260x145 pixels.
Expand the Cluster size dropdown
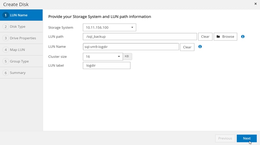103,57
